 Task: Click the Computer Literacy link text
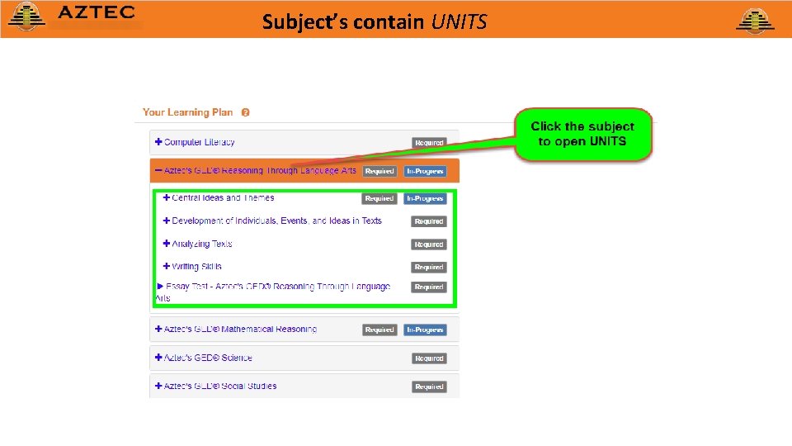point(199,142)
